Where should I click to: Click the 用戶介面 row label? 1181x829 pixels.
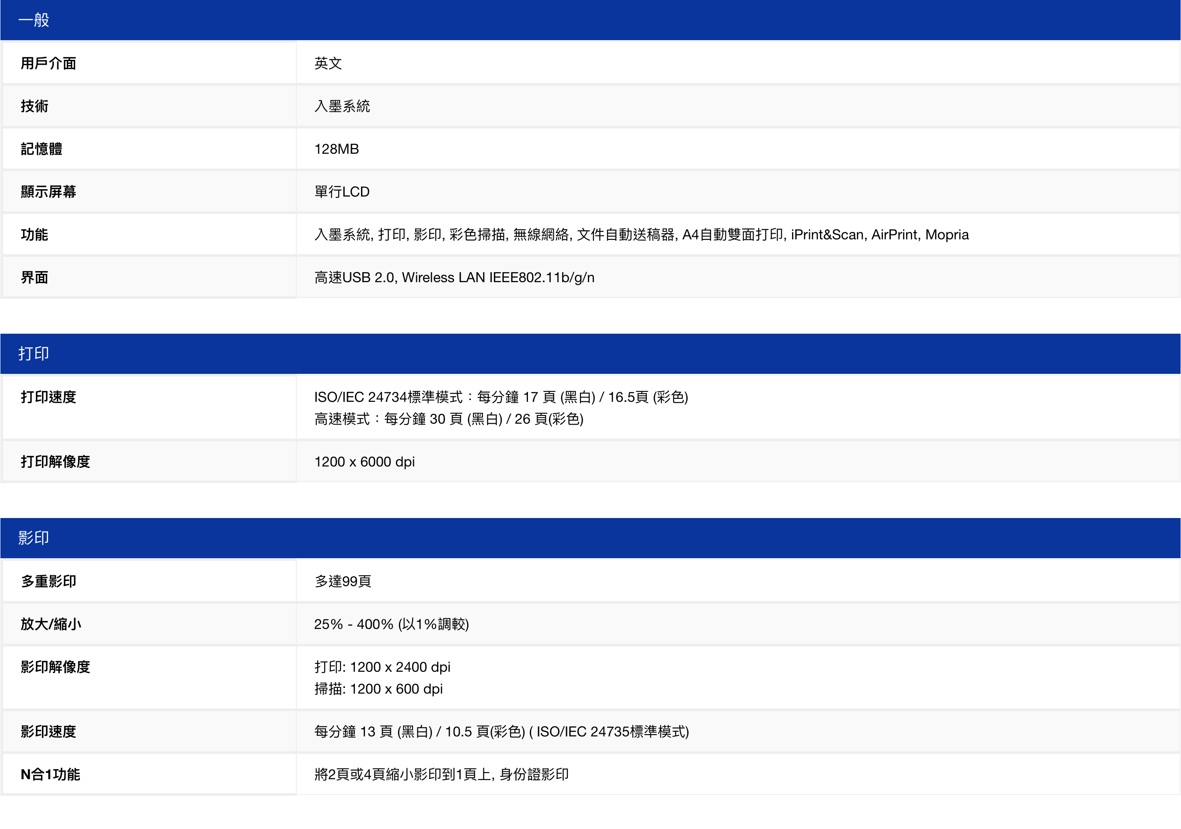pyautogui.click(x=49, y=63)
